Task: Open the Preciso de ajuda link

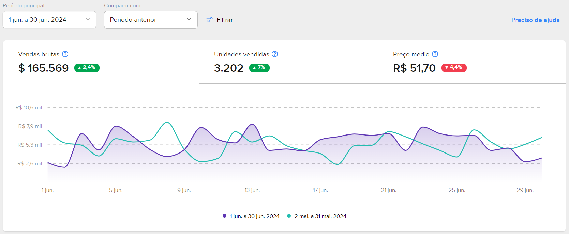Action: [535, 20]
